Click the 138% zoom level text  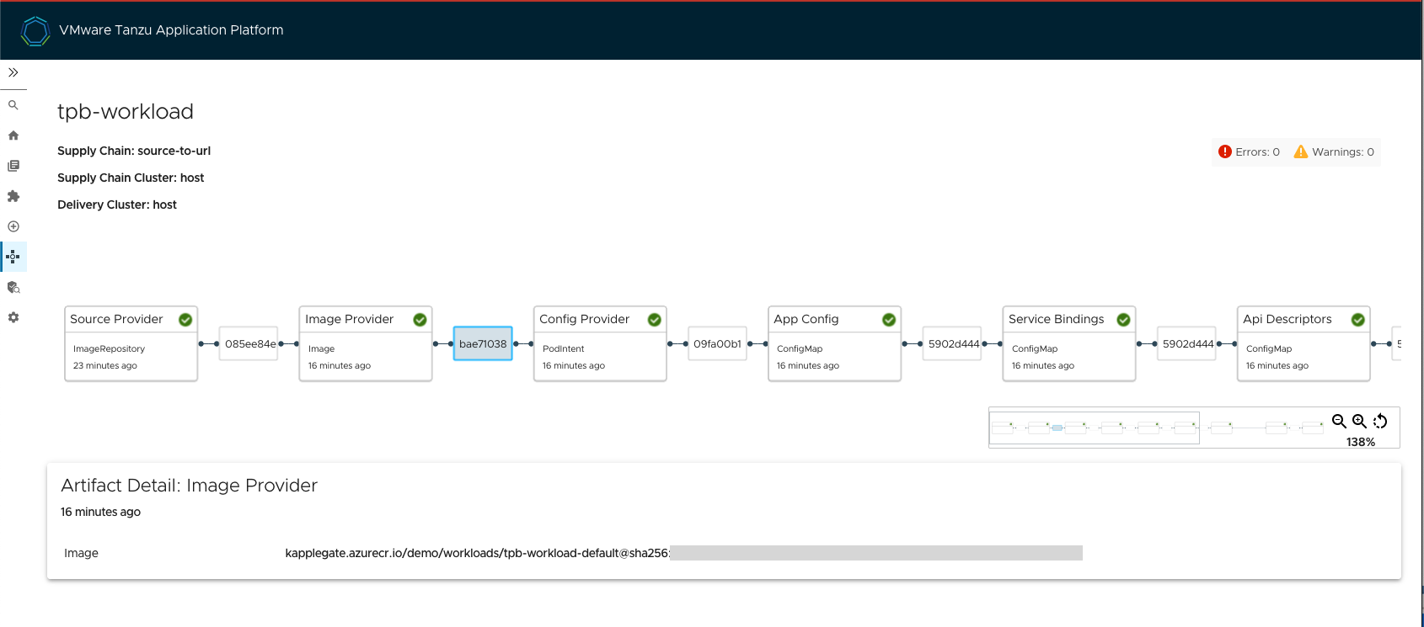point(1361,442)
